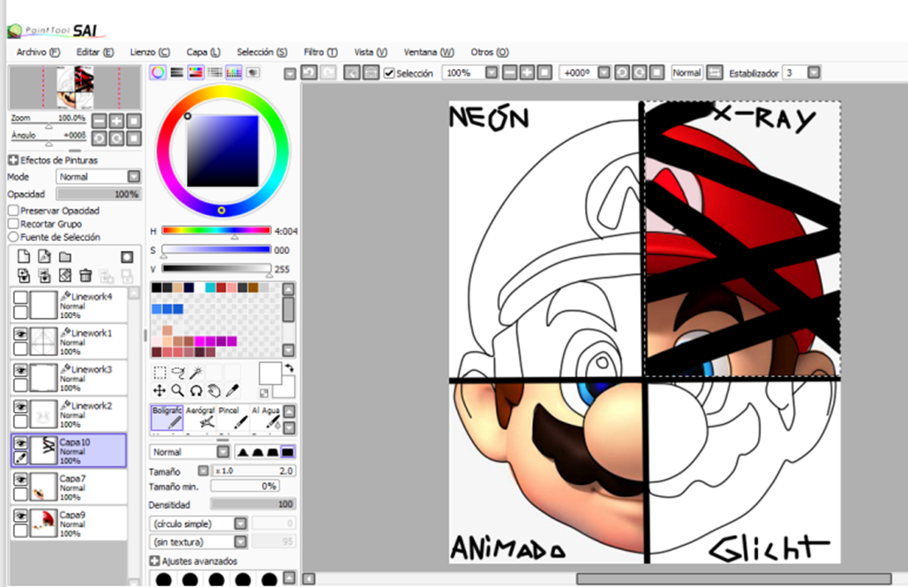Open the Estabilizador value dropdown

(813, 73)
